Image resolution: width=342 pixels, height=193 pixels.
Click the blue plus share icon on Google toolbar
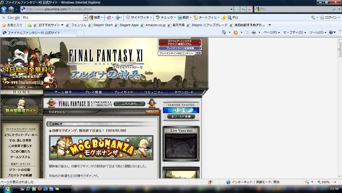pos(118,18)
